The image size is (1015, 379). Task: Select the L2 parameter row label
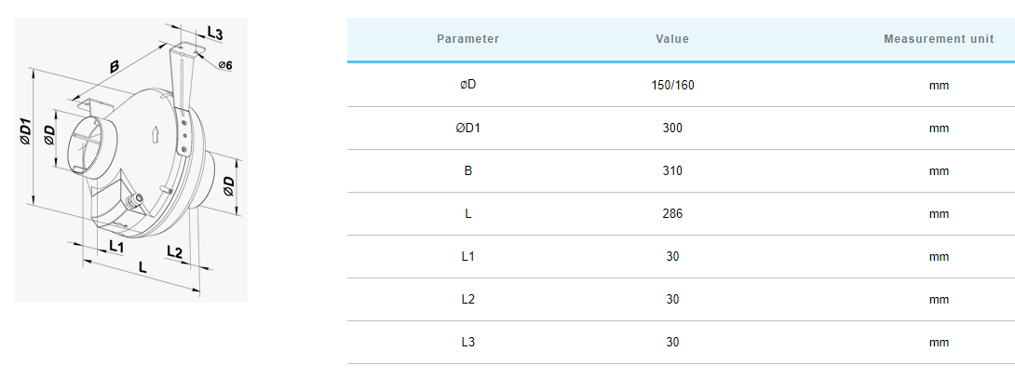[x=468, y=299]
